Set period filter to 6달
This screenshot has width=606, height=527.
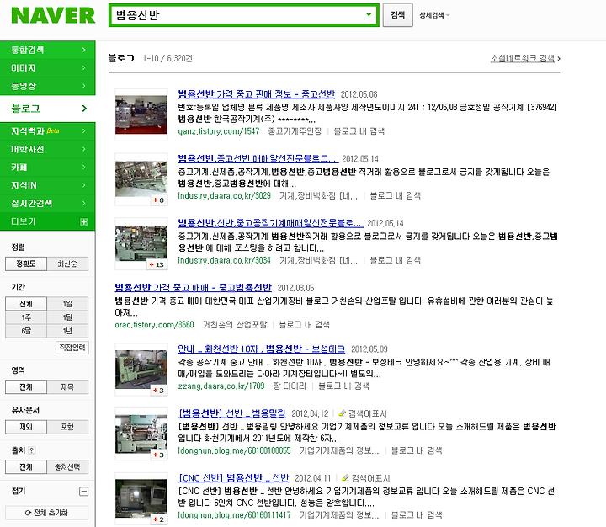(x=26, y=331)
